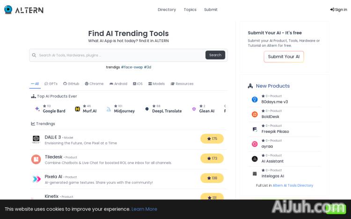Open the Topics menu item

[190, 9]
